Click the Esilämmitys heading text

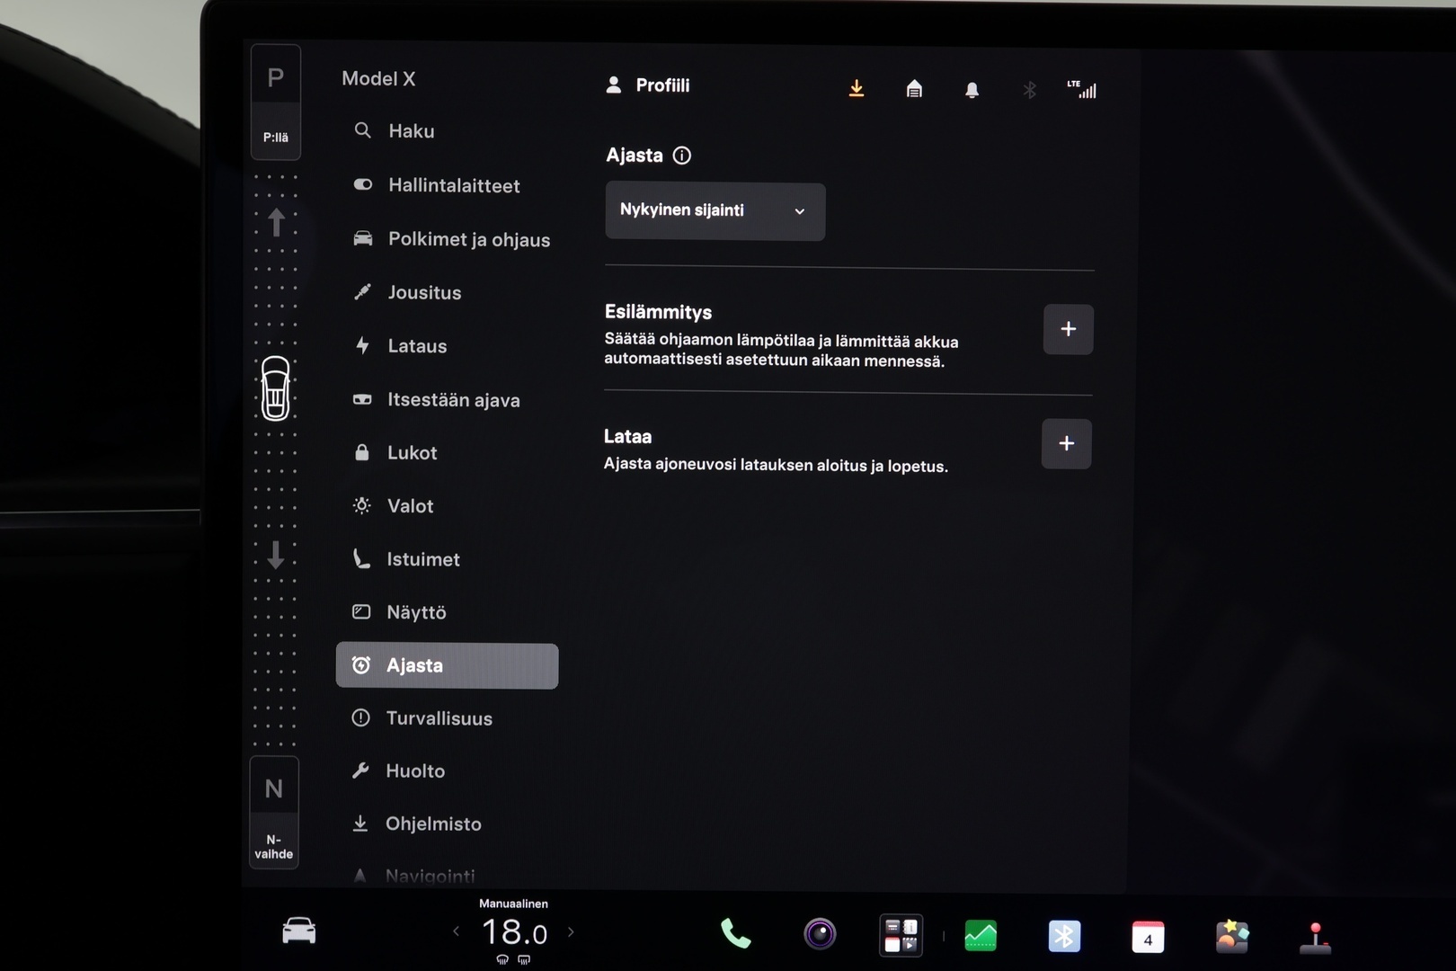click(x=658, y=312)
